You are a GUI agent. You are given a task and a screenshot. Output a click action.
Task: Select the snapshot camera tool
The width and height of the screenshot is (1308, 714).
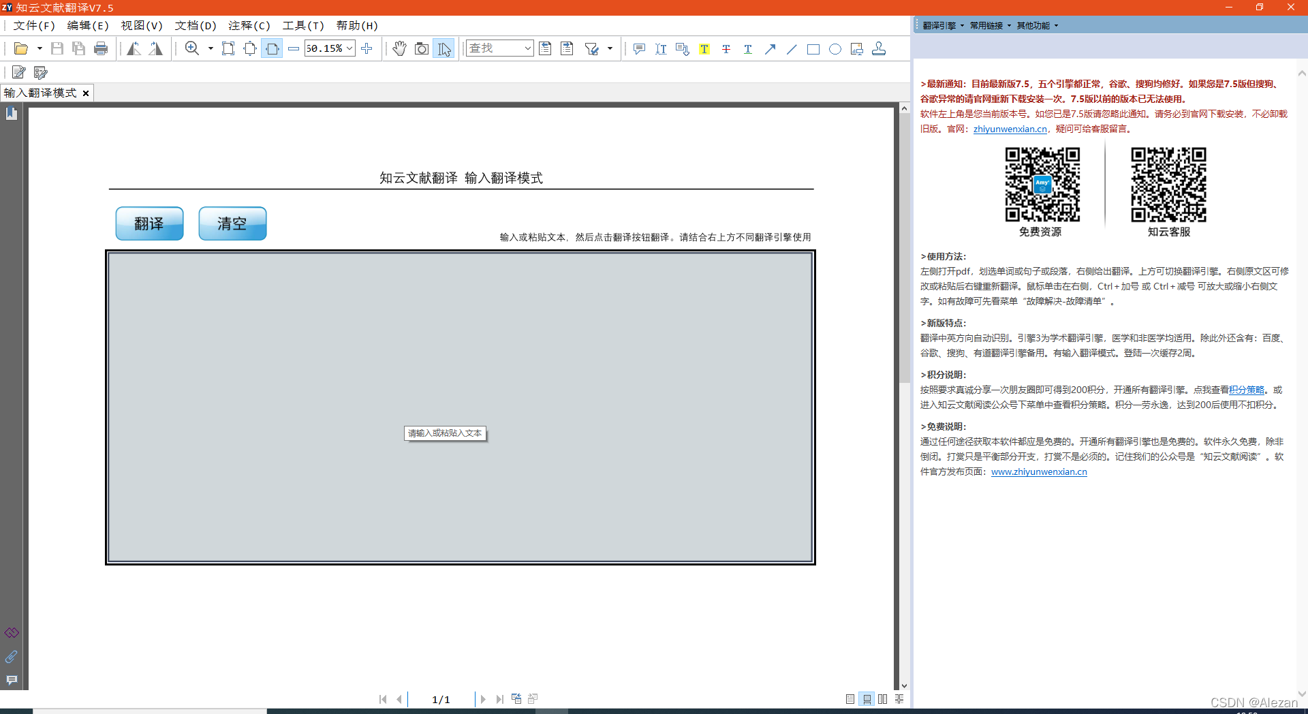pyautogui.click(x=422, y=48)
